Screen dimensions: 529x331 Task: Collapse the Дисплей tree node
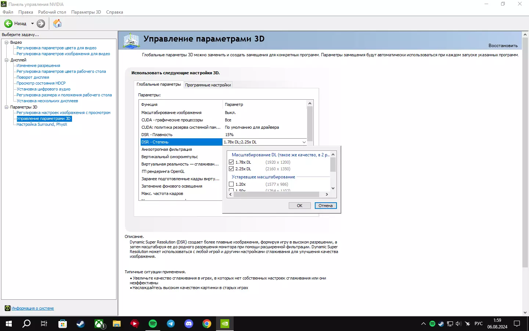point(6,60)
